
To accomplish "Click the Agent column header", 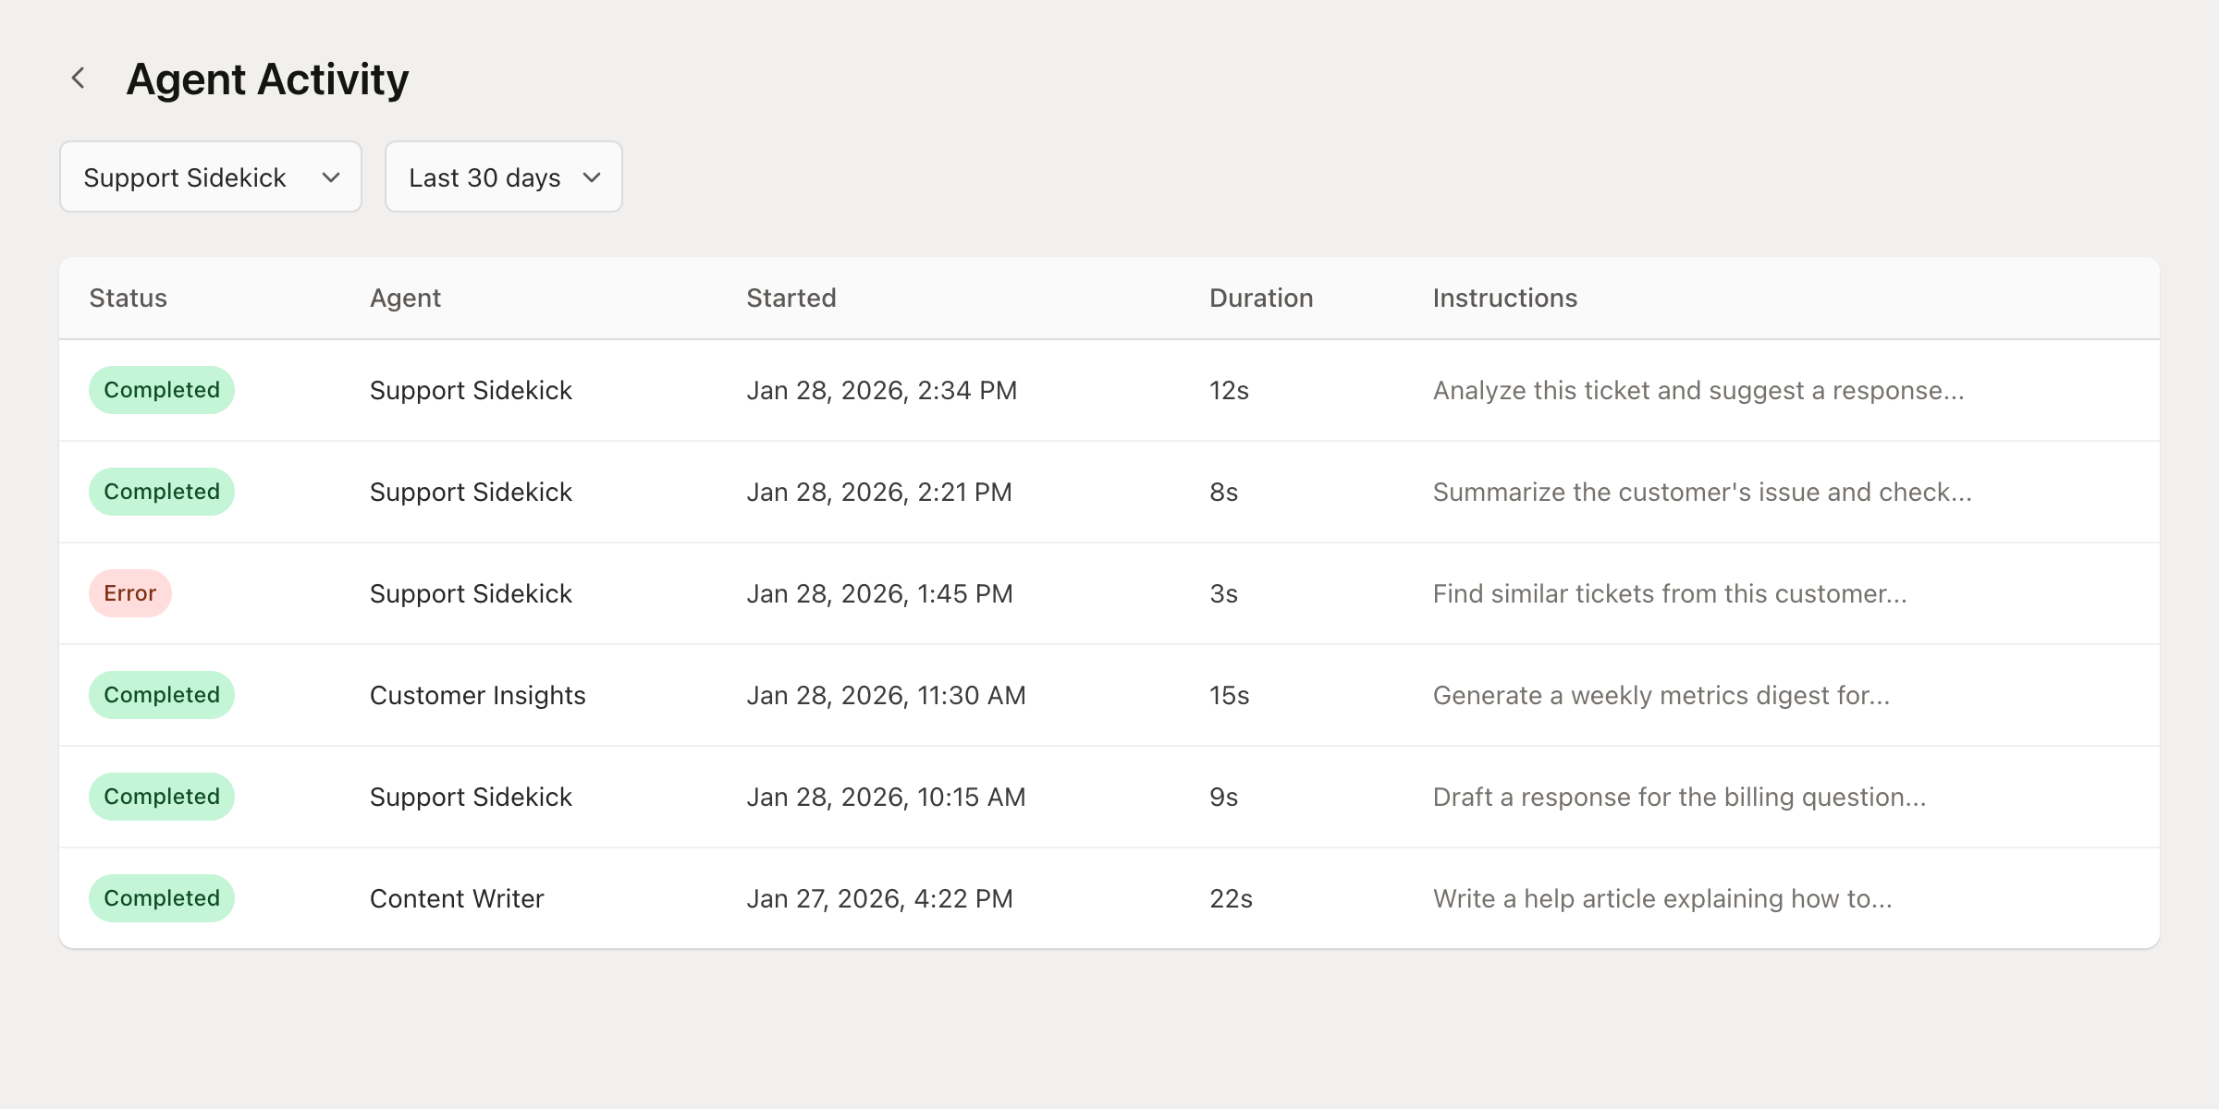I will (x=405, y=297).
